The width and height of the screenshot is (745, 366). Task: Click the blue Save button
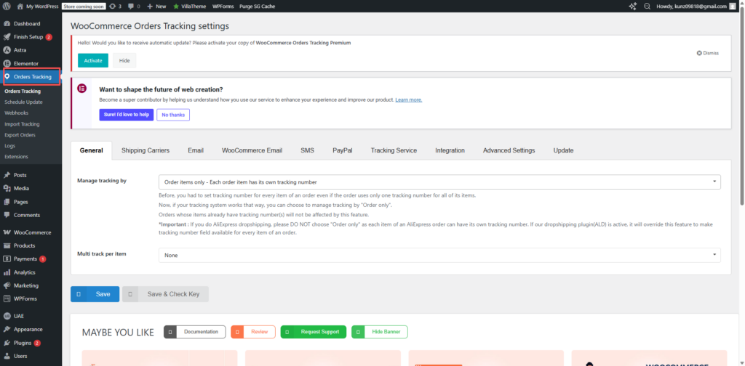click(x=95, y=294)
